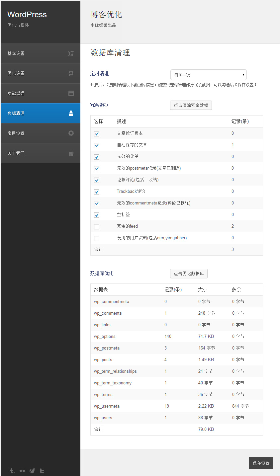Click the tools icon beside 基本设置
The height and width of the screenshot is (476, 280).
71,53
